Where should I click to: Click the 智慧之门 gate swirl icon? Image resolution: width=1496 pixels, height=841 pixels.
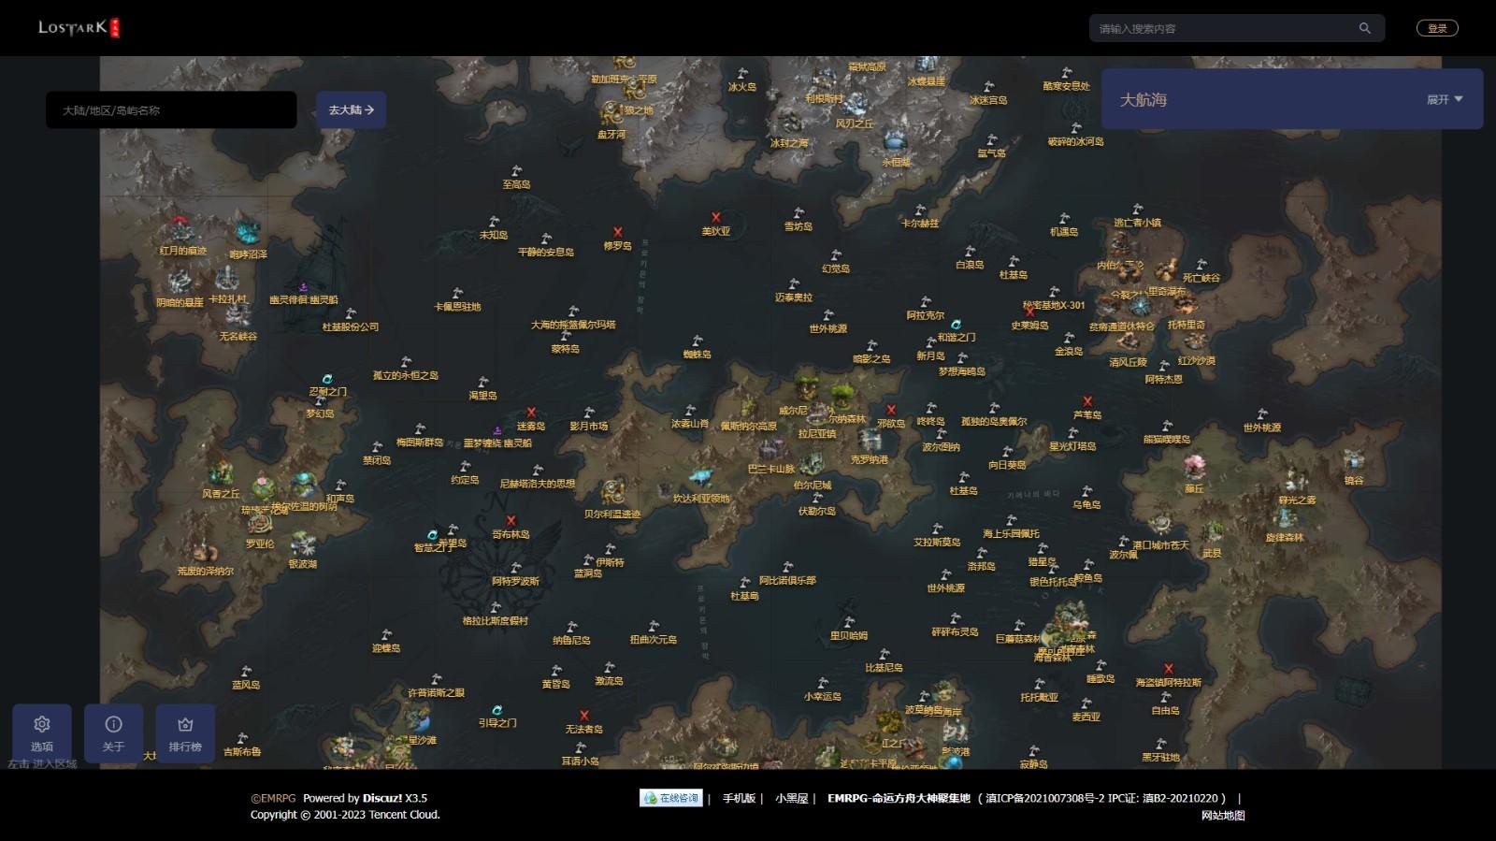pyautogui.click(x=432, y=535)
